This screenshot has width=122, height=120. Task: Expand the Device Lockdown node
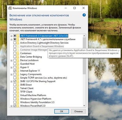12,61
